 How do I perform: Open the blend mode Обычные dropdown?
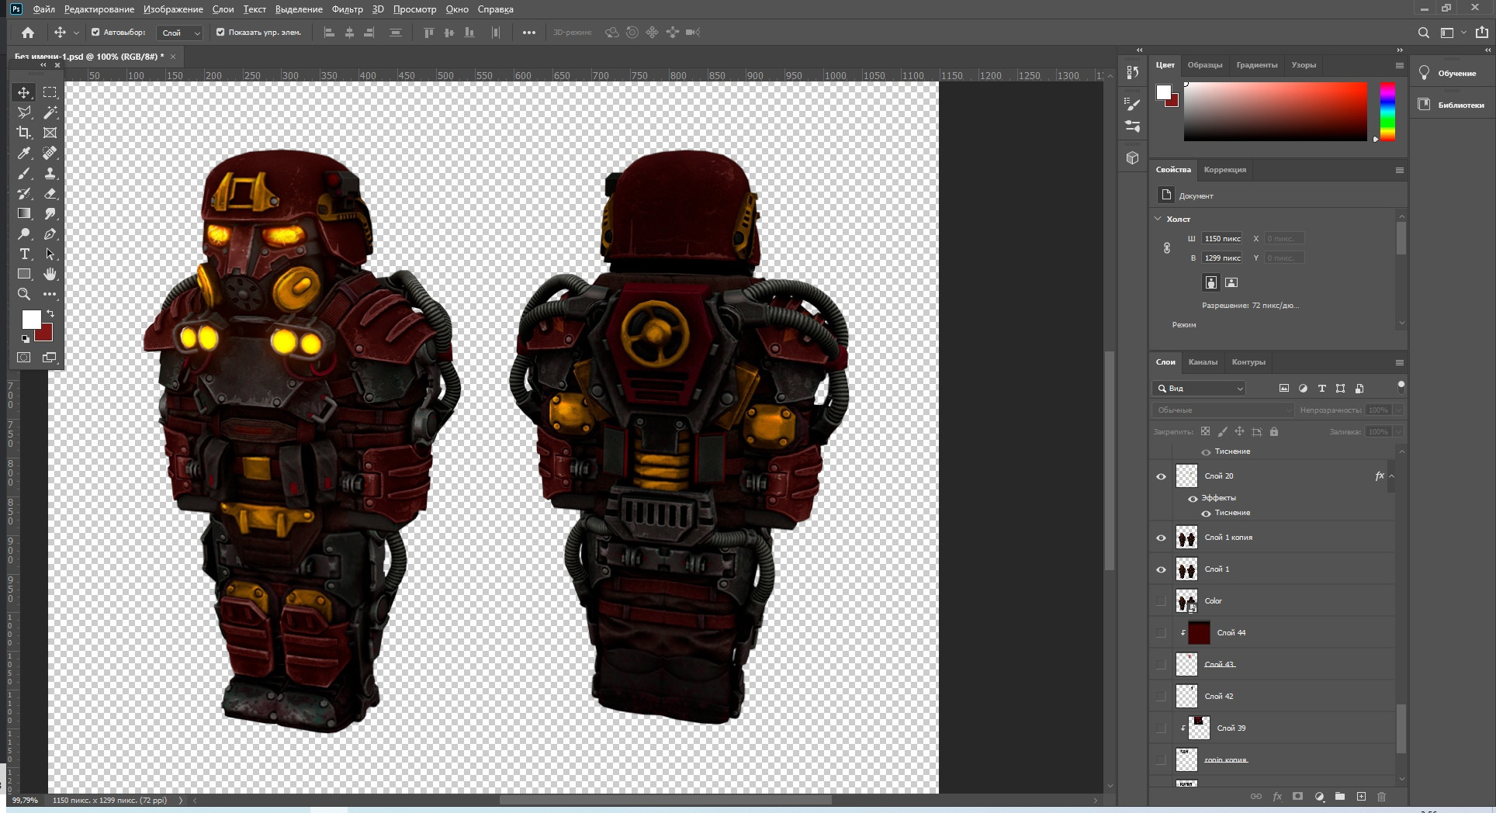[x=1223, y=410]
